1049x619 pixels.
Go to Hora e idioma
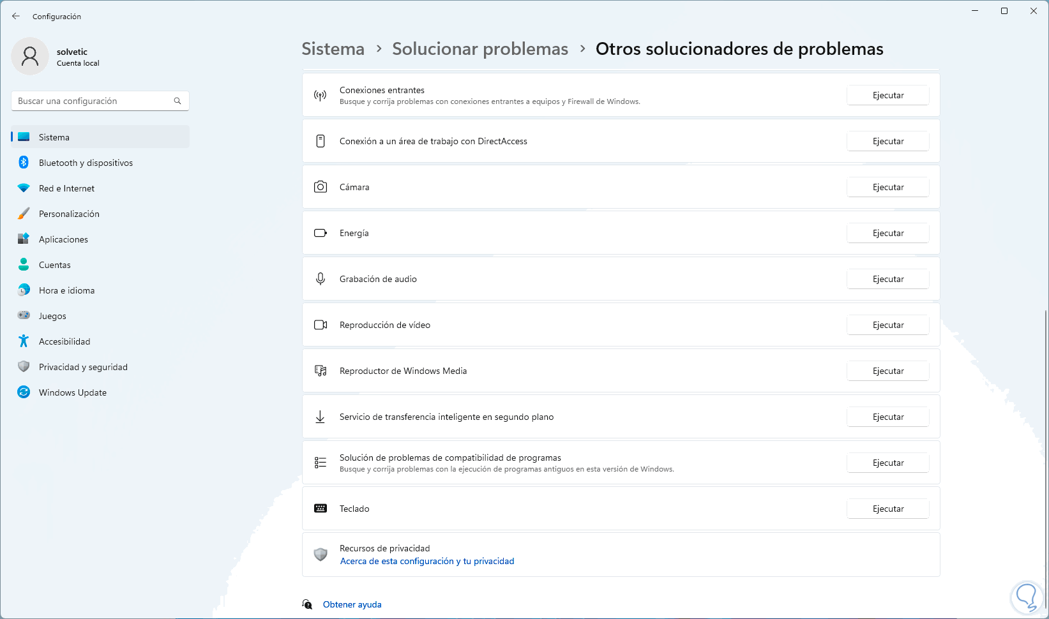(66, 290)
